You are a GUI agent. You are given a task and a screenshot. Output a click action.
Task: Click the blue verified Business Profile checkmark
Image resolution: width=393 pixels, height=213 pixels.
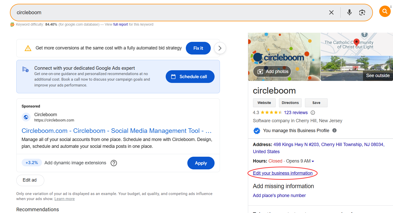click(x=257, y=131)
